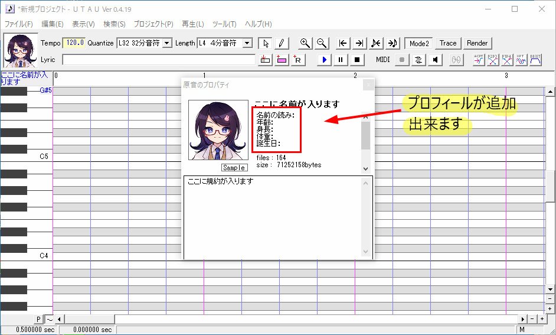Open the プロジェクト(P) menu
This screenshot has width=556, height=335.
click(x=153, y=24)
